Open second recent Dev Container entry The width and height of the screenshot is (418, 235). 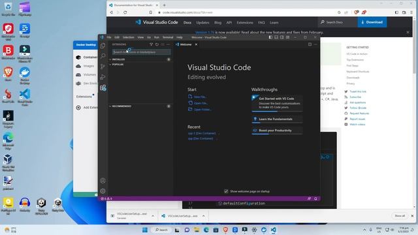pyautogui.click(x=201, y=138)
